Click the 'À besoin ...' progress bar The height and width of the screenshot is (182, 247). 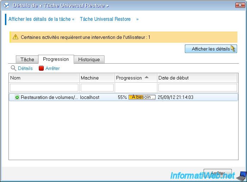(142, 97)
